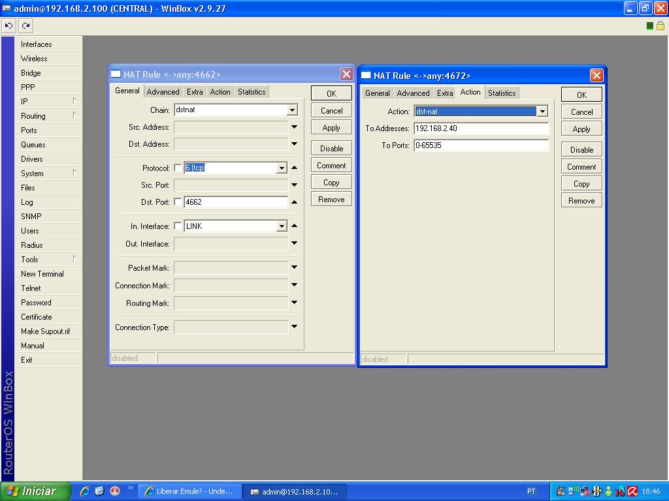Screen dimensions: 669x501
Task: Click Comment in NAT Rule 4672 window
Action: tap(581, 166)
